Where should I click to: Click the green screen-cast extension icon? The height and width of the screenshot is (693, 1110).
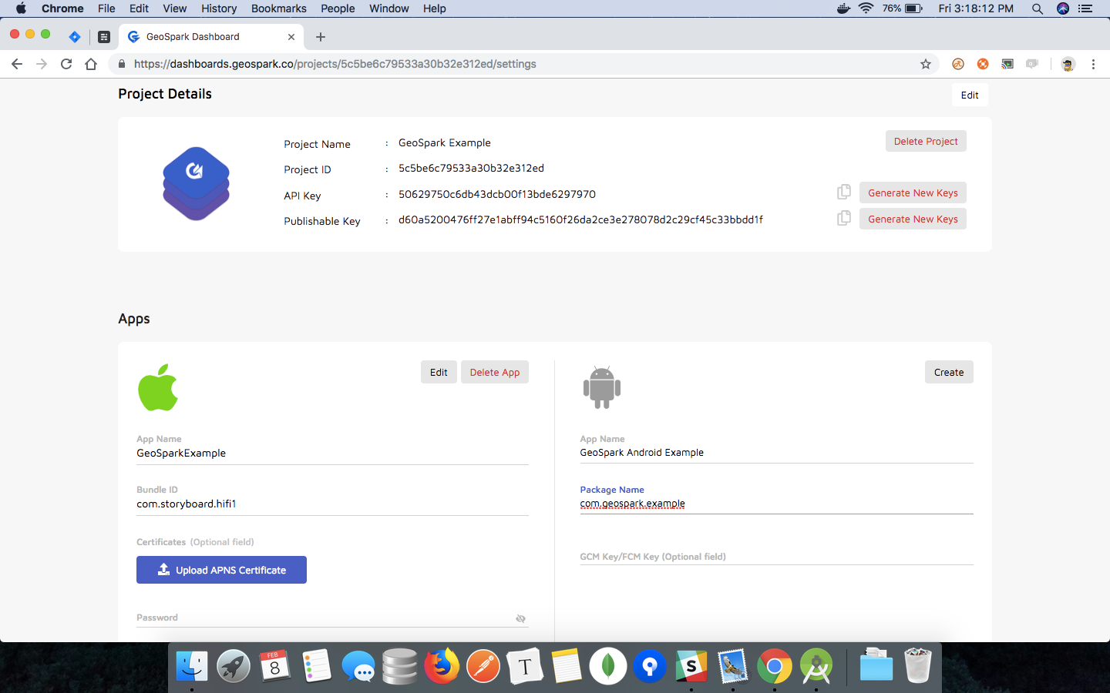(1007, 64)
